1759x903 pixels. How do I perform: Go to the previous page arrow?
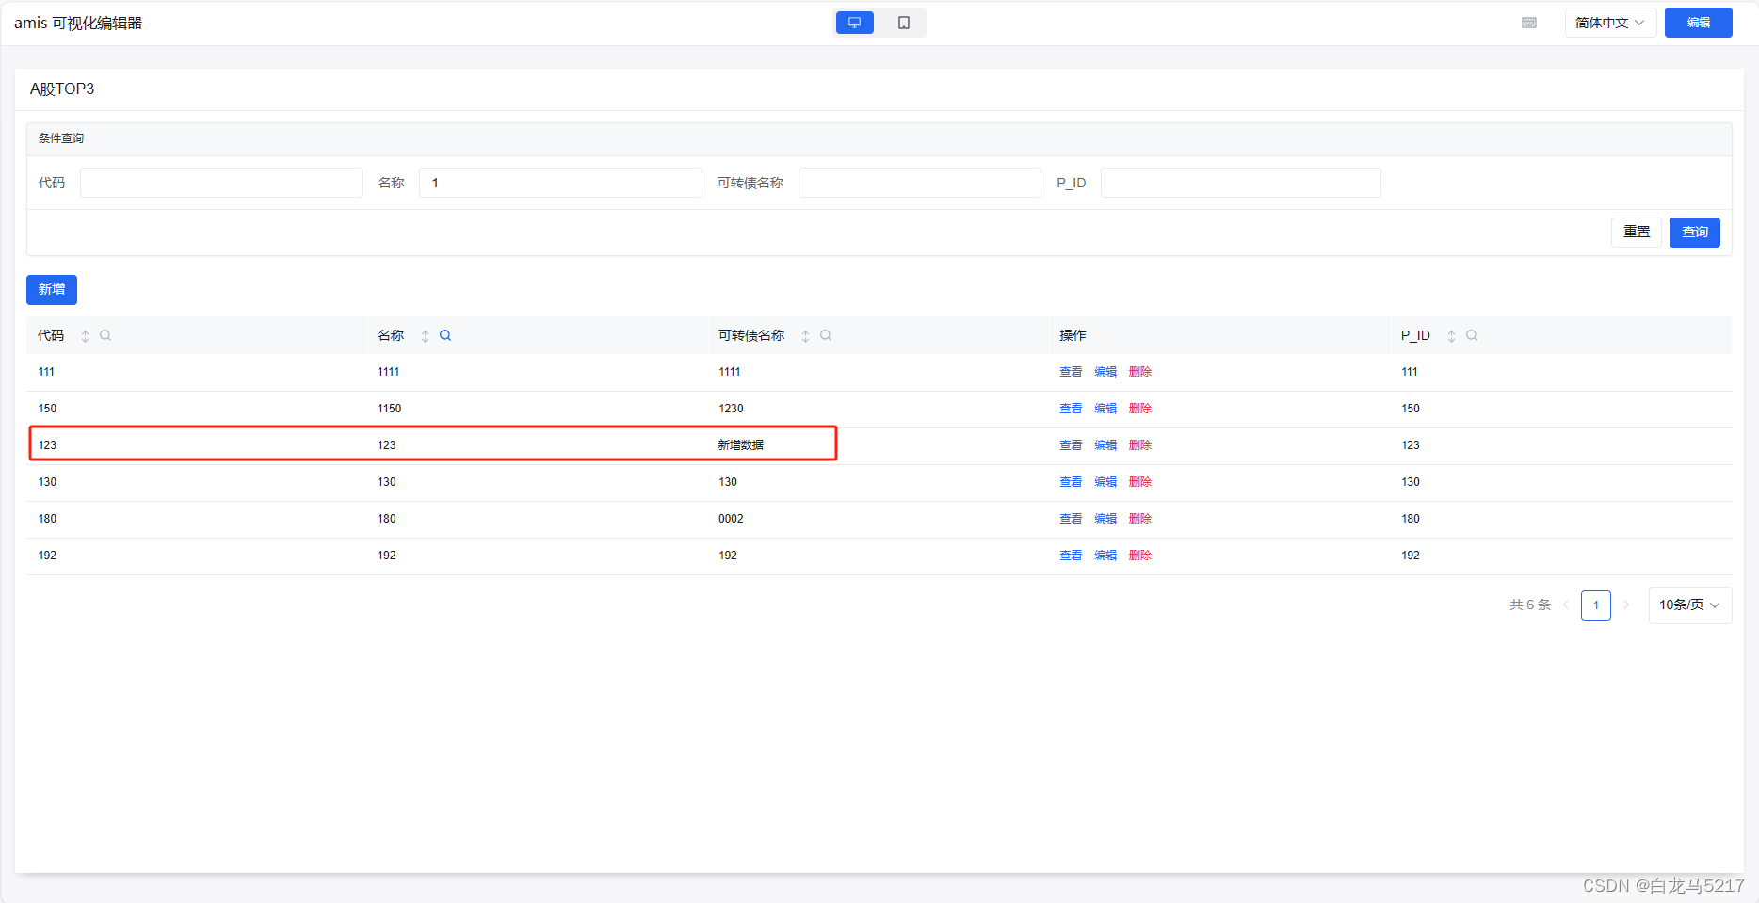coord(1566,605)
